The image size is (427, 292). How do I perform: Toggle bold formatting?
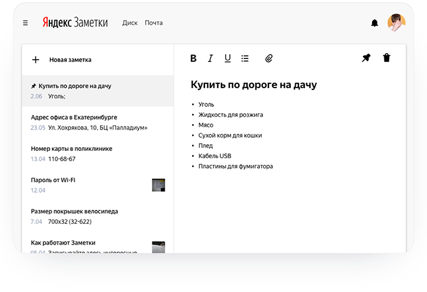[x=193, y=58]
